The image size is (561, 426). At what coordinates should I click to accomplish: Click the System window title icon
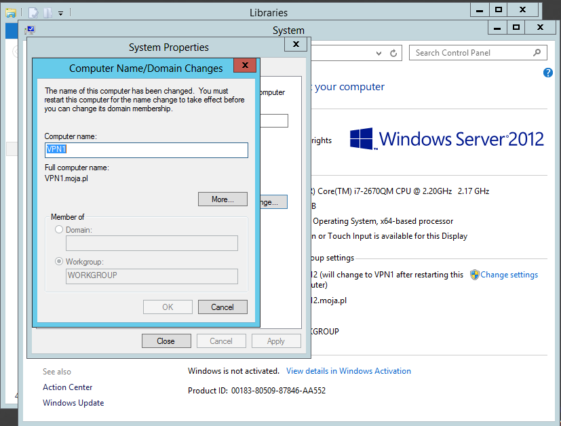pyautogui.click(x=30, y=30)
